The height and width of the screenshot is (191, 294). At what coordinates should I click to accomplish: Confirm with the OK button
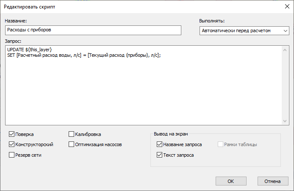231,181
